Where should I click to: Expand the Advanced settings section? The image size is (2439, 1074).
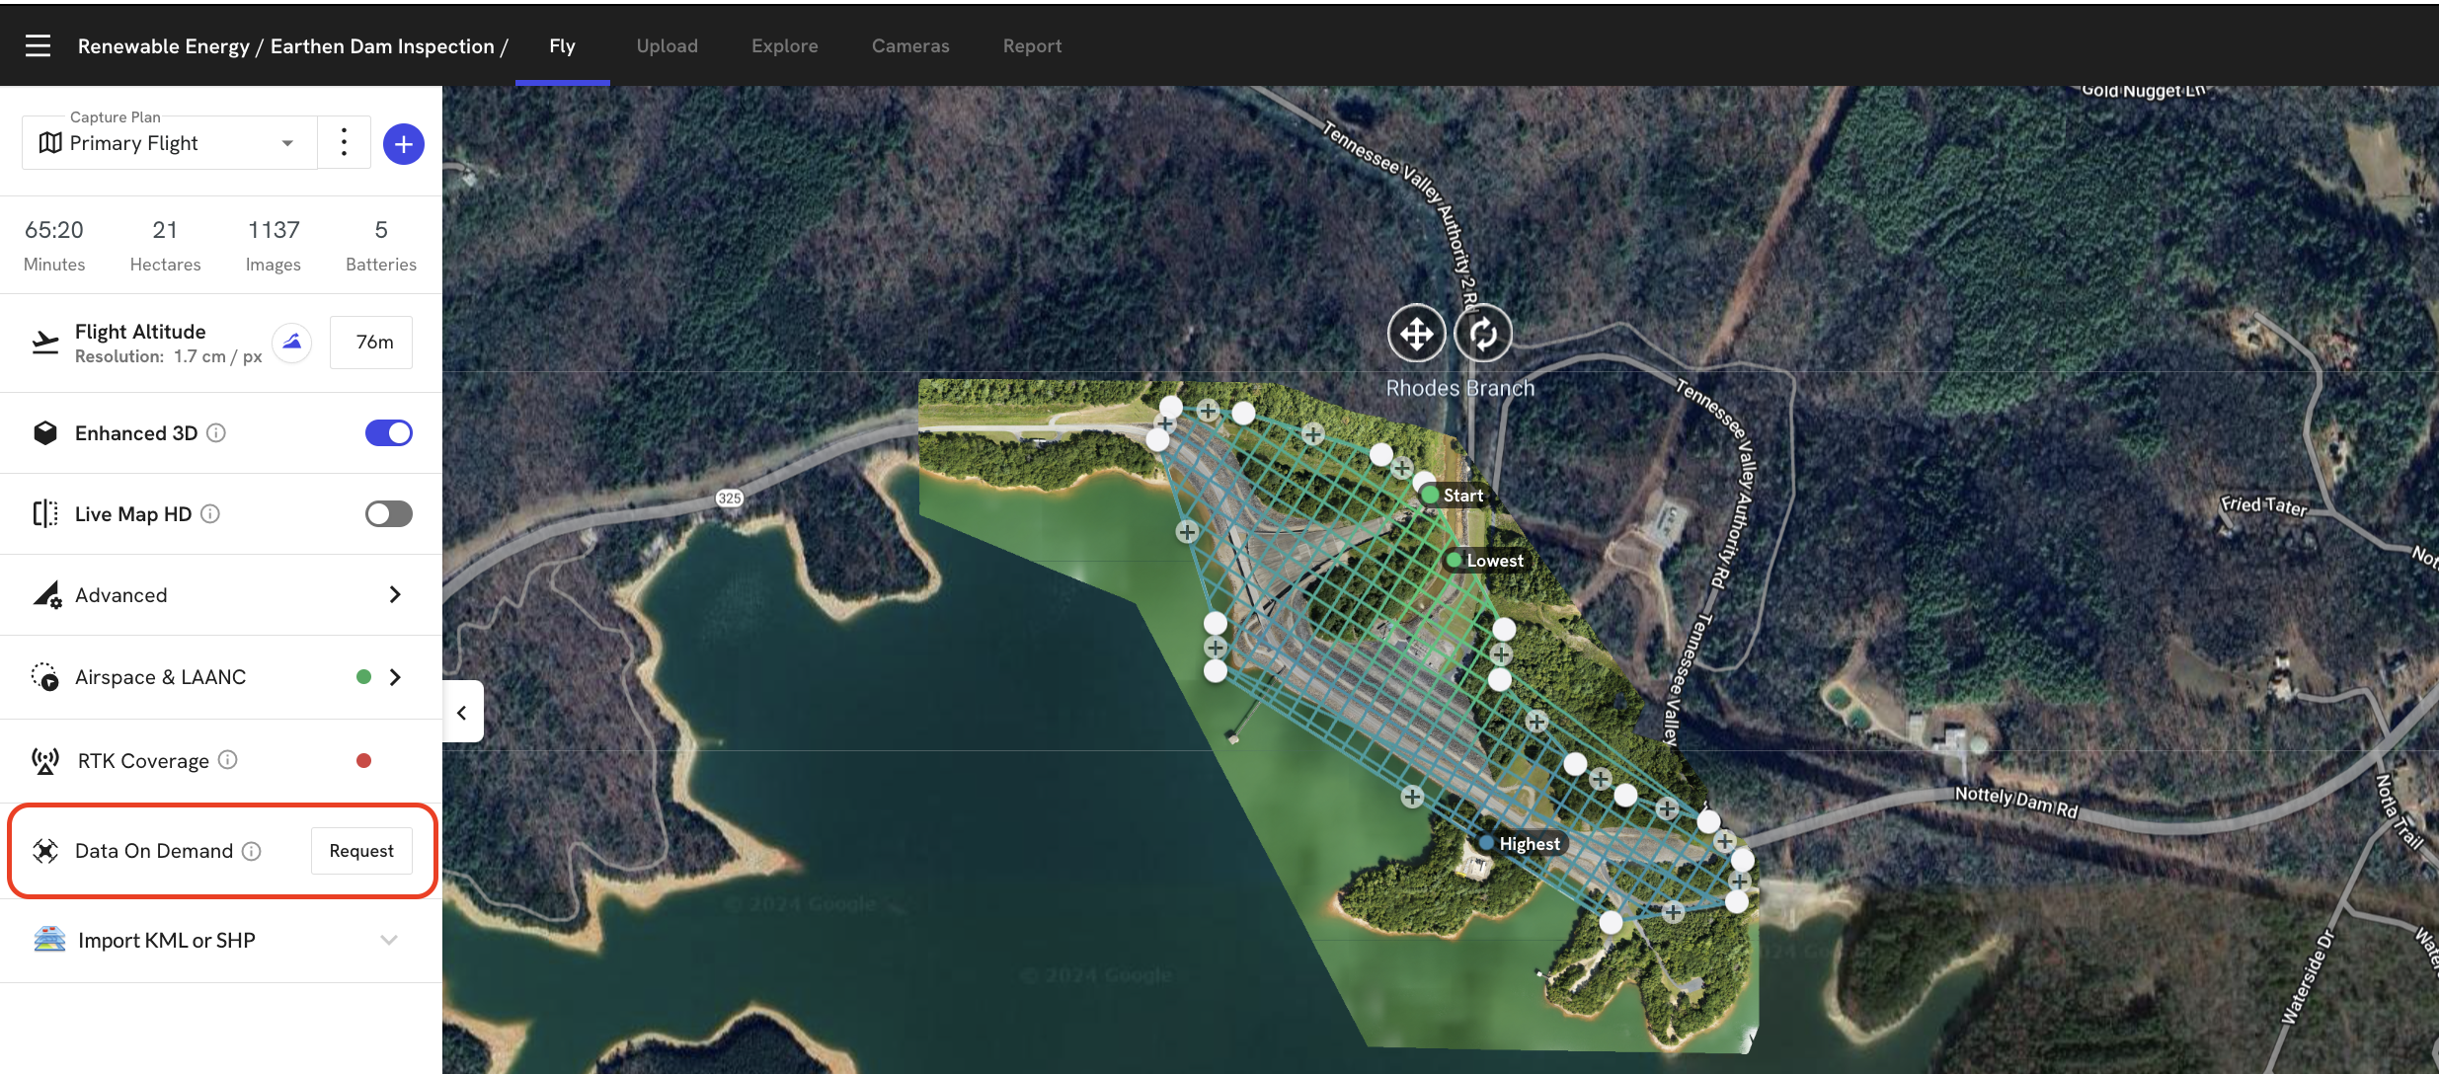[221, 595]
